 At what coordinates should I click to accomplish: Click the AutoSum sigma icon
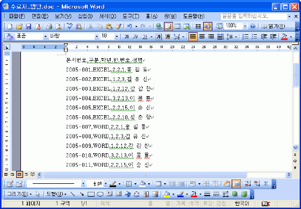[x=266, y=184]
